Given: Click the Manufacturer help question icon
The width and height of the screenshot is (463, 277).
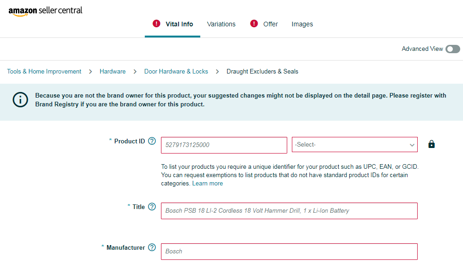Looking at the screenshot, I should [152, 247].
